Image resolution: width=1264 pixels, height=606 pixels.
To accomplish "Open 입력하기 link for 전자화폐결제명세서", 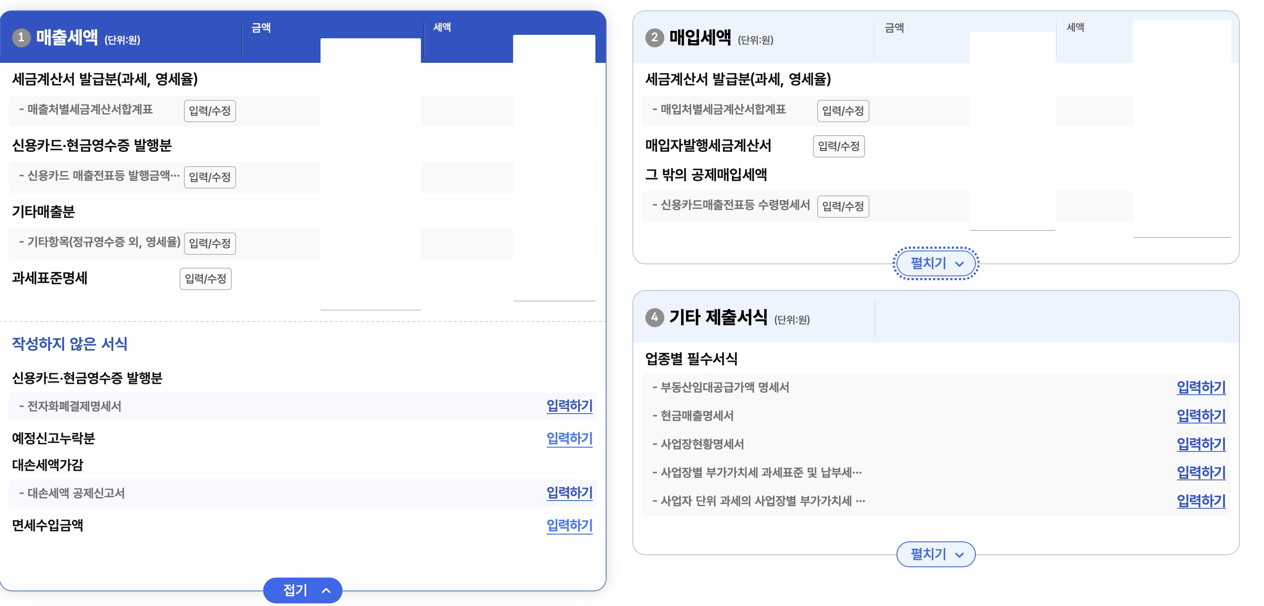I will [569, 406].
